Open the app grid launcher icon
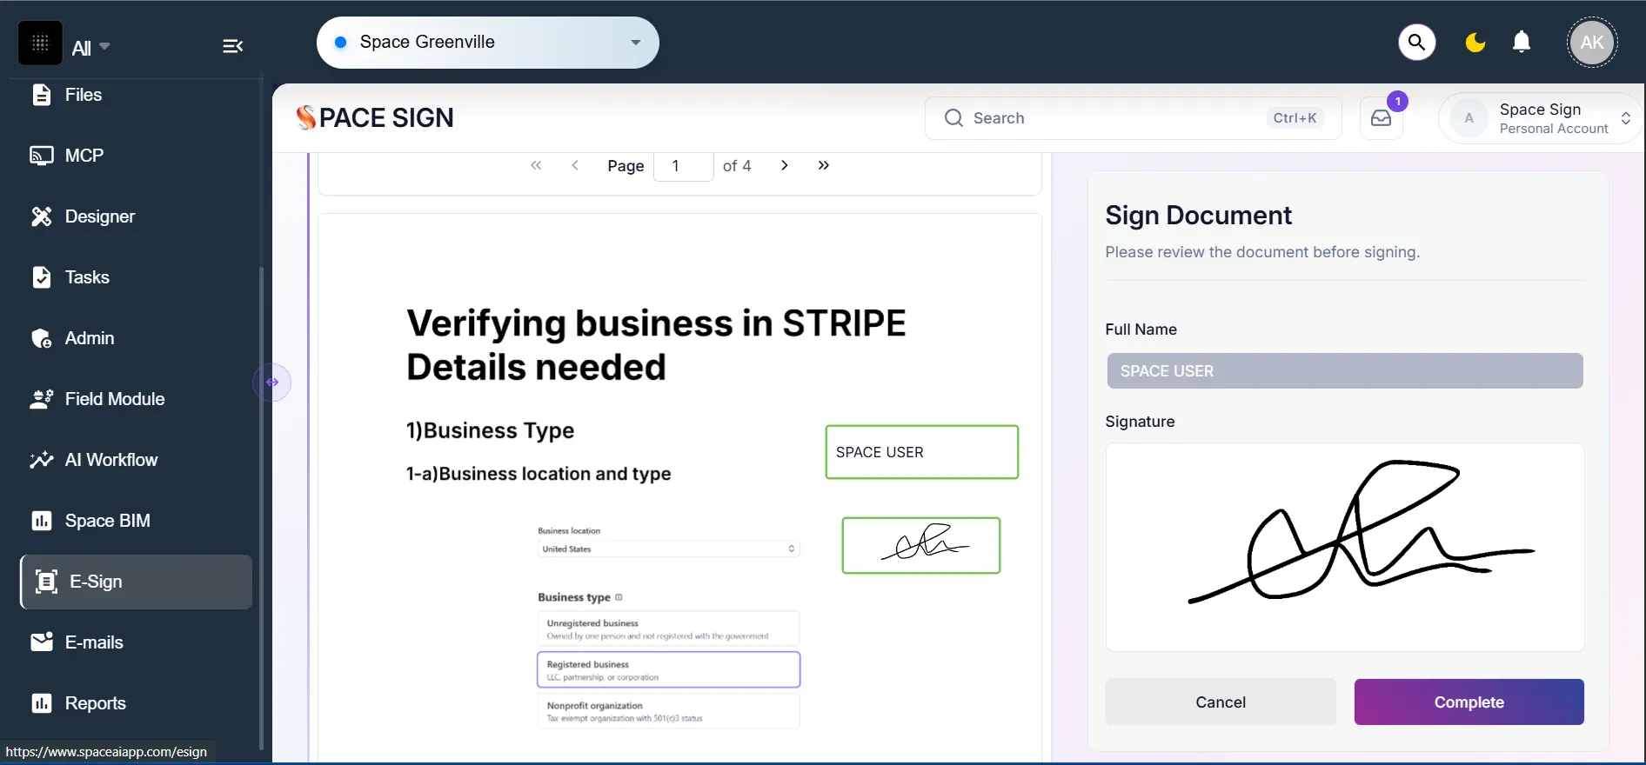The width and height of the screenshot is (1646, 765). click(40, 43)
